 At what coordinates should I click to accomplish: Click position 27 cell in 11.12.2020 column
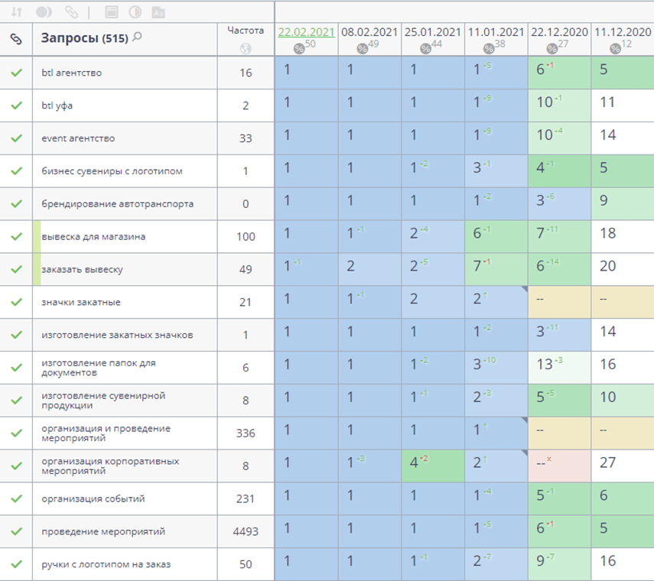coord(623,466)
